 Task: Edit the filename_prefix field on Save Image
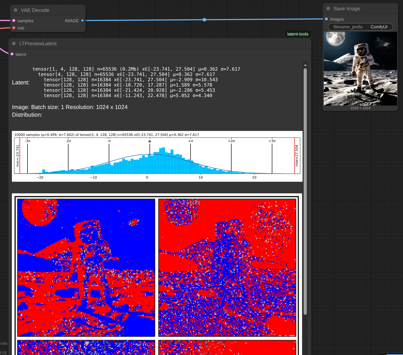360,27
